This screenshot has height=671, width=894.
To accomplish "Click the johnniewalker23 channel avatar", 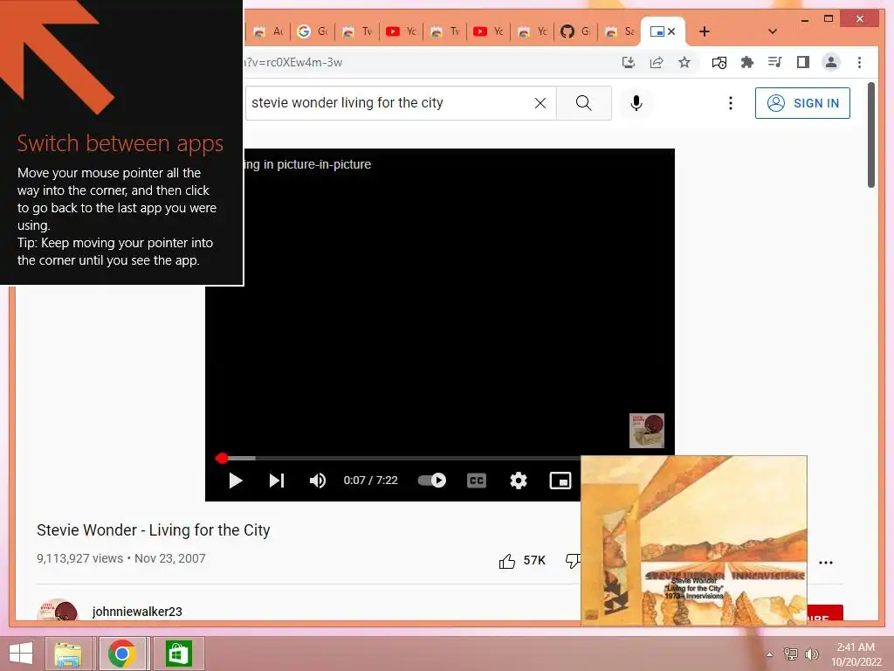I will (57, 609).
